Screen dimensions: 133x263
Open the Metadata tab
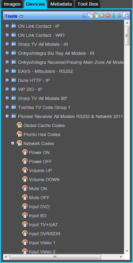(x=61, y=4)
